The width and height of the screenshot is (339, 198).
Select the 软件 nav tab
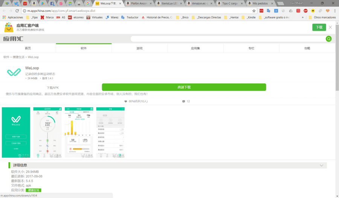(84, 48)
